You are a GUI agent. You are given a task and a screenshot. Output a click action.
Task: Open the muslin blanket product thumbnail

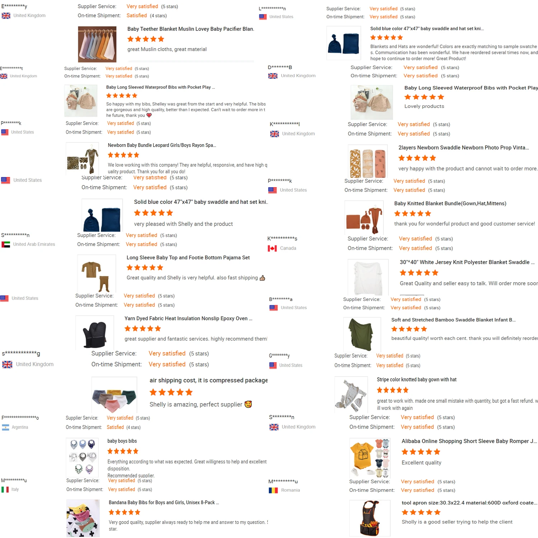coord(97,44)
